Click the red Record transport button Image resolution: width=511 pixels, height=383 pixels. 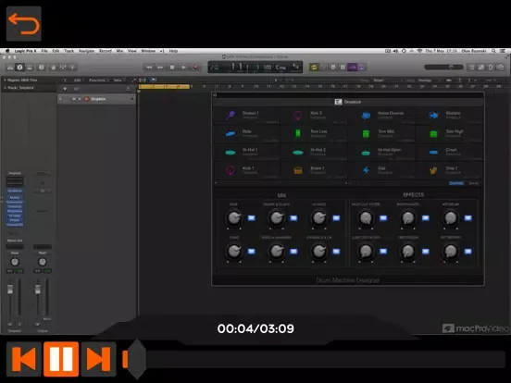pyautogui.click(x=195, y=68)
